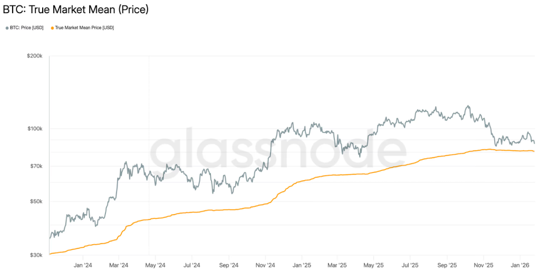The image size is (540, 278).
Task: Select the $50k y-axis label
Action: [37, 202]
